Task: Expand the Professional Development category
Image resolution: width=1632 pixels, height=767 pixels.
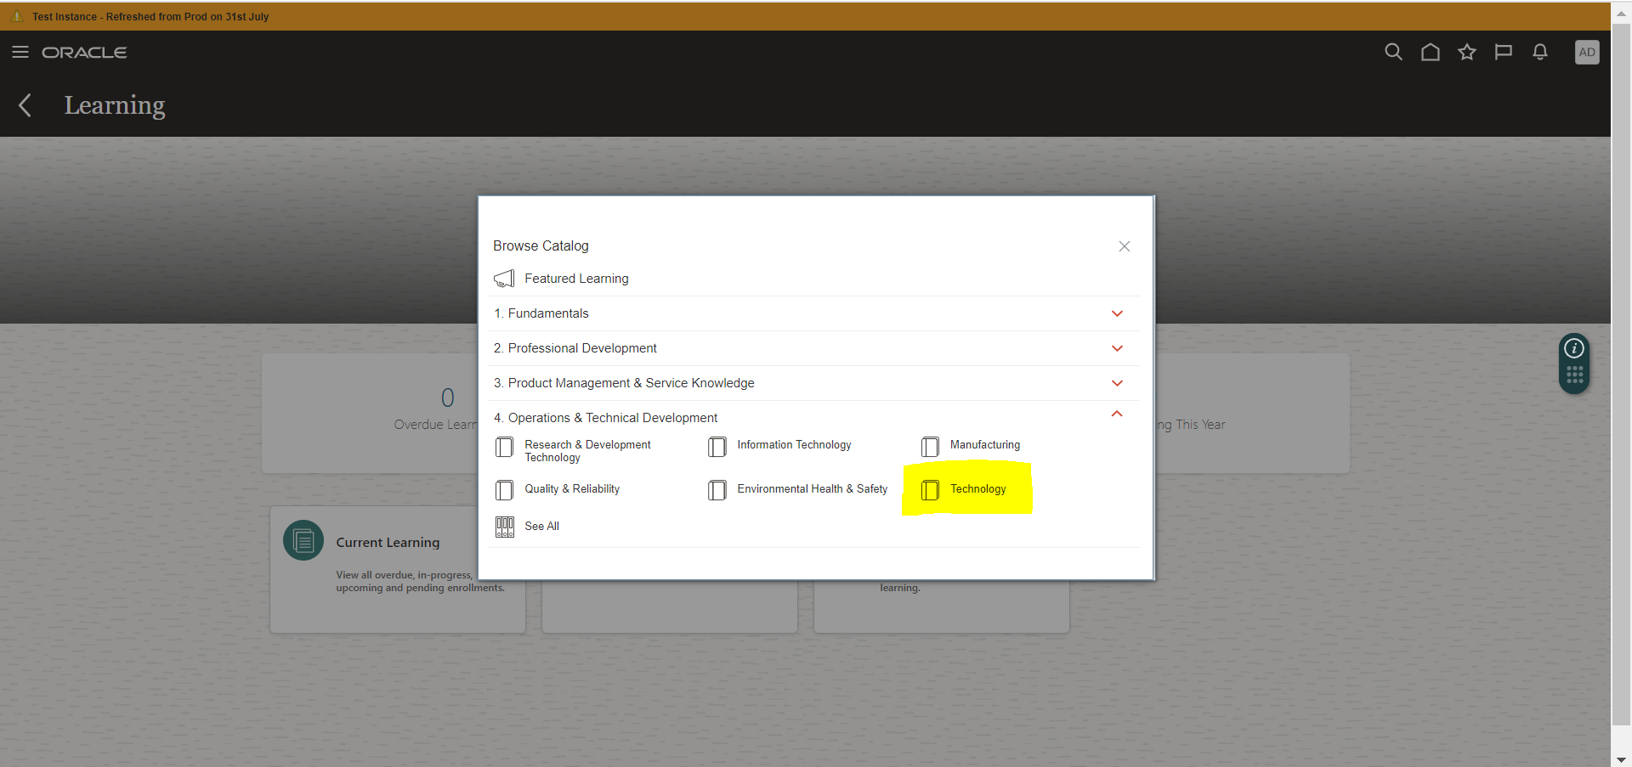Action: [x=1117, y=348]
